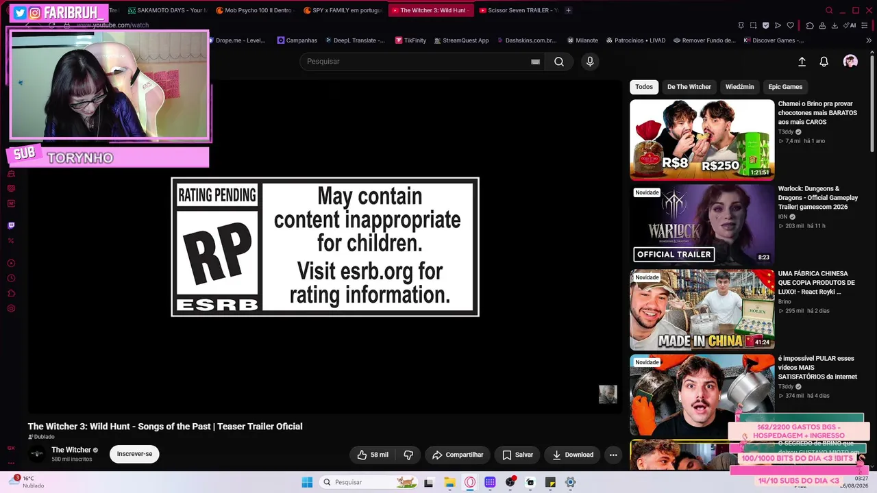Click the Download button under the video

click(x=573, y=455)
